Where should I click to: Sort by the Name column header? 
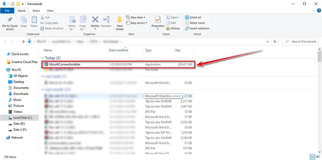point(48,50)
